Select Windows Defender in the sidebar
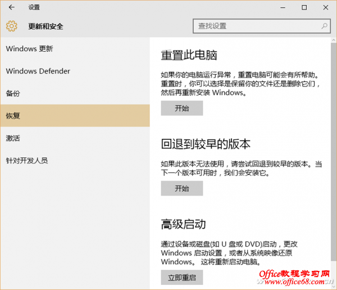The height and width of the screenshot is (290, 337). pos(38,71)
